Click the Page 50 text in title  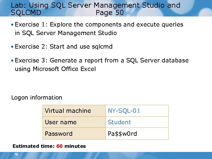point(110,13)
